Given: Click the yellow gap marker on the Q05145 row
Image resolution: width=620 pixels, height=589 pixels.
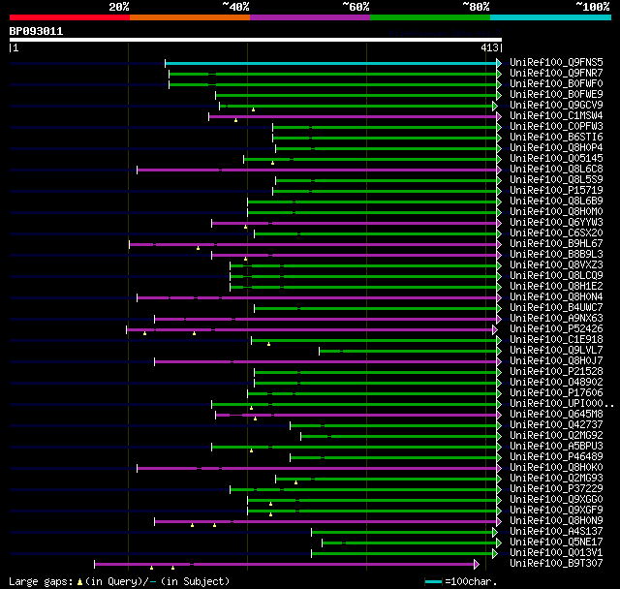Looking at the screenshot, I should click(272, 163).
